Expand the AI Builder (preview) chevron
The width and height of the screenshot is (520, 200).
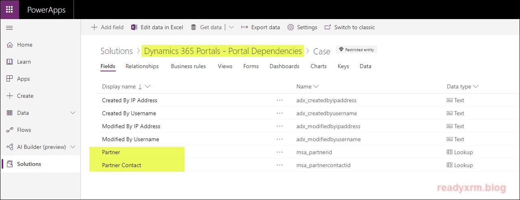(73, 147)
